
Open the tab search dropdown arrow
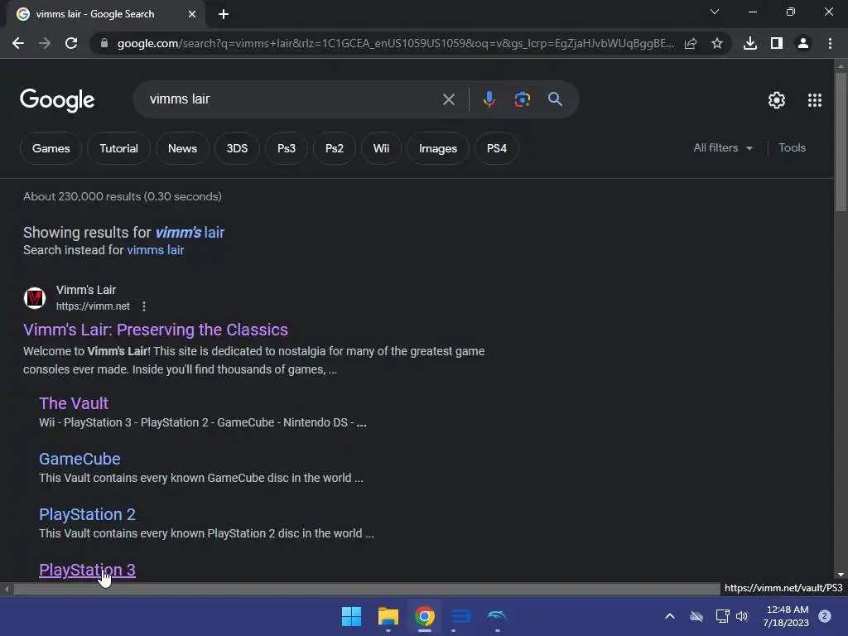point(715,12)
